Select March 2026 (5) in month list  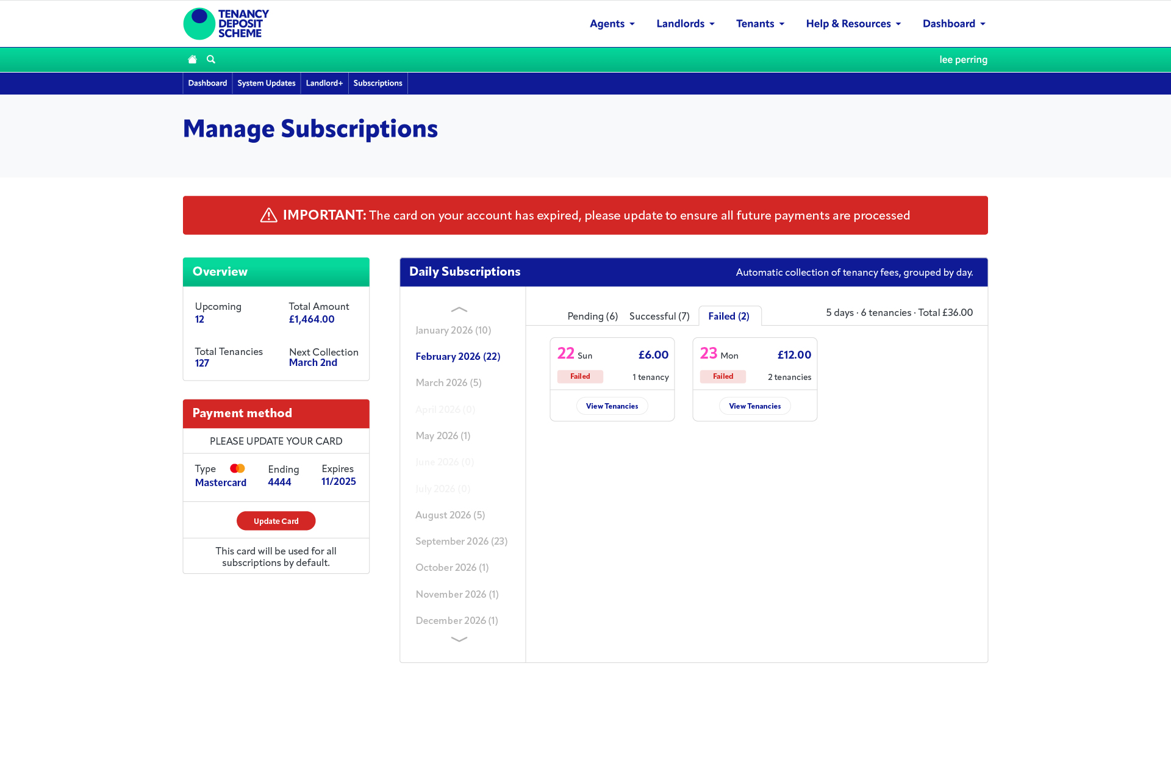point(448,382)
